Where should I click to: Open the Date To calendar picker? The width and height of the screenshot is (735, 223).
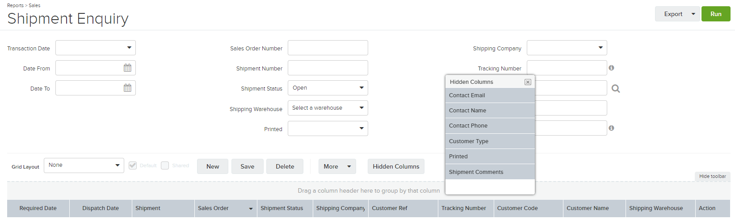click(x=127, y=88)
